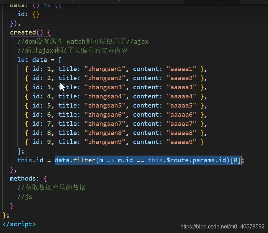Click the string "zhangsan4"

[105, 96]
